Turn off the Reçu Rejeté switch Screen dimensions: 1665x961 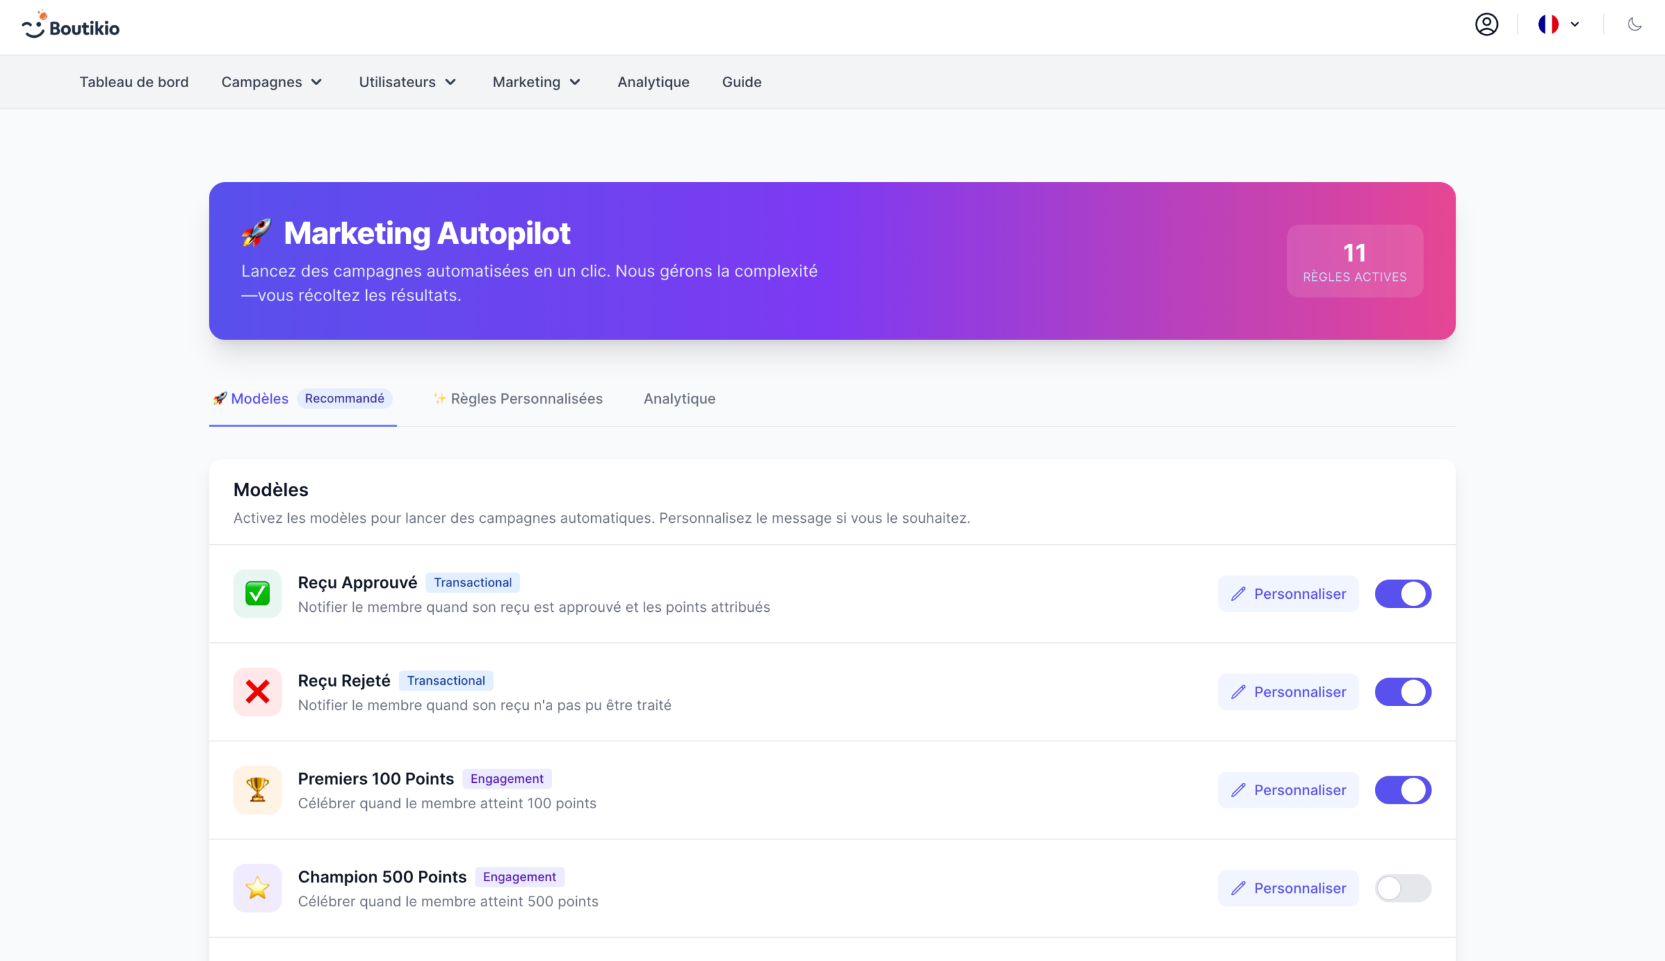(x=1402, y=692)
